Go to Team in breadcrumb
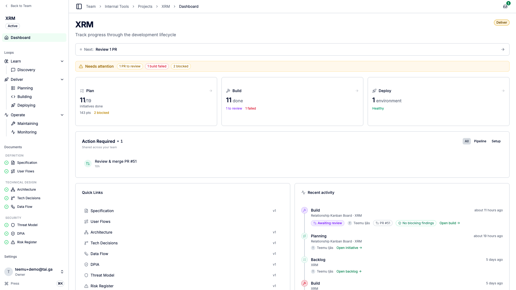The height and width of the screenshot is (290, 516). click(x=91, y=6)
